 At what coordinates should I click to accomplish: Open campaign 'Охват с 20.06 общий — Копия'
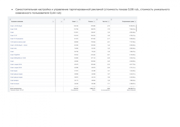point(19,45)
